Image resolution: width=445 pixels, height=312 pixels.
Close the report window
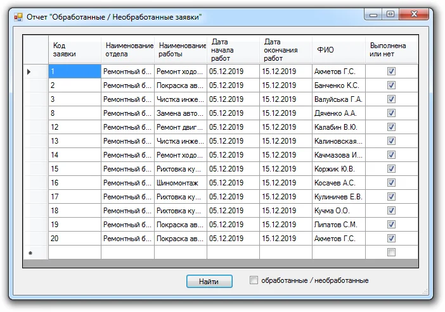(414, 14)
